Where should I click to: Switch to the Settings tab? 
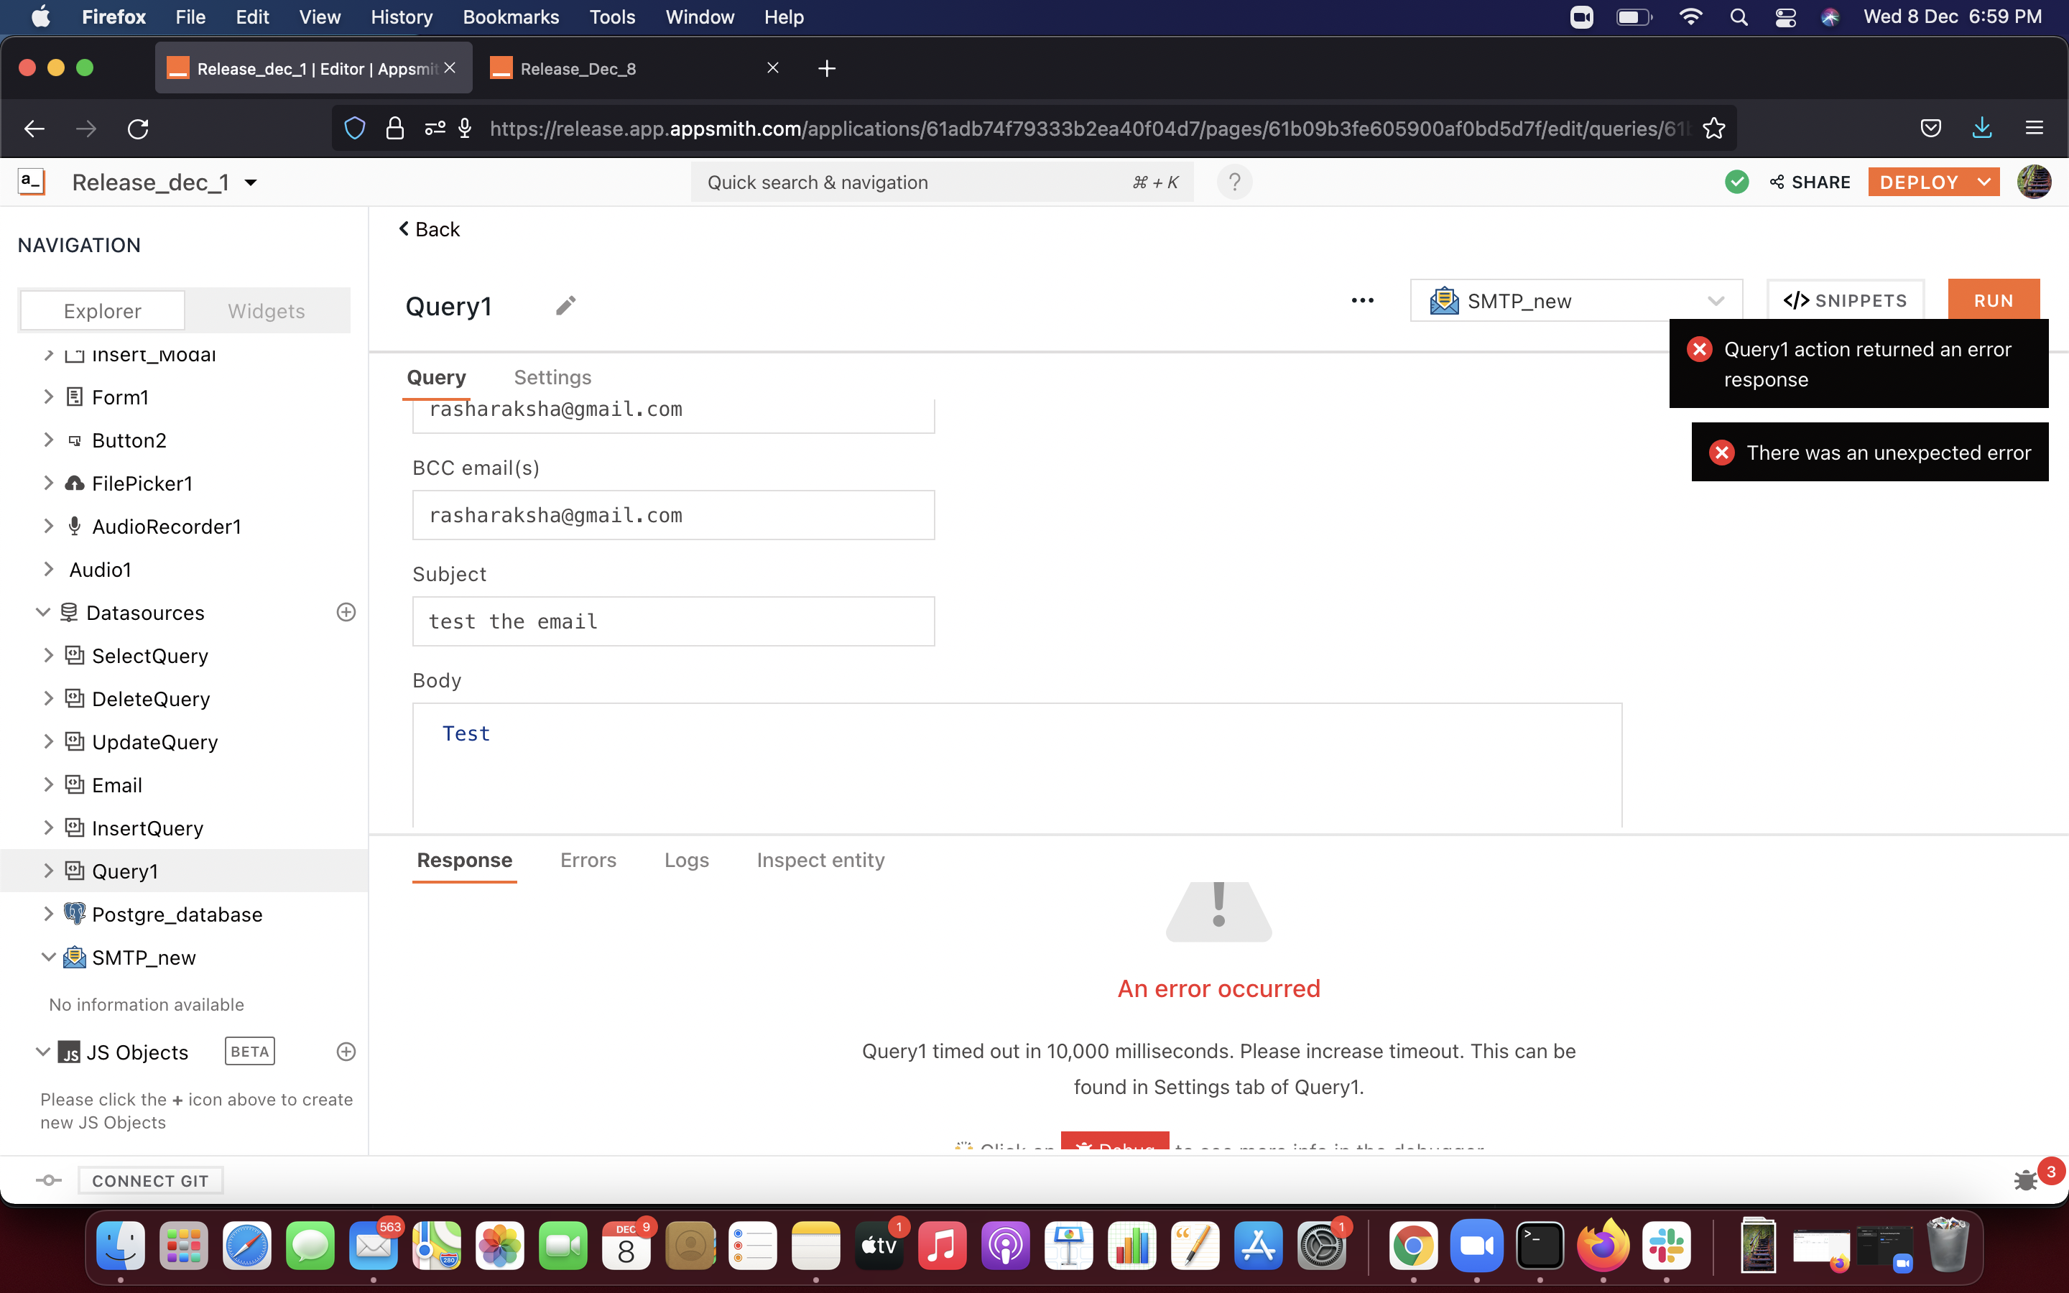pos(552,377)
